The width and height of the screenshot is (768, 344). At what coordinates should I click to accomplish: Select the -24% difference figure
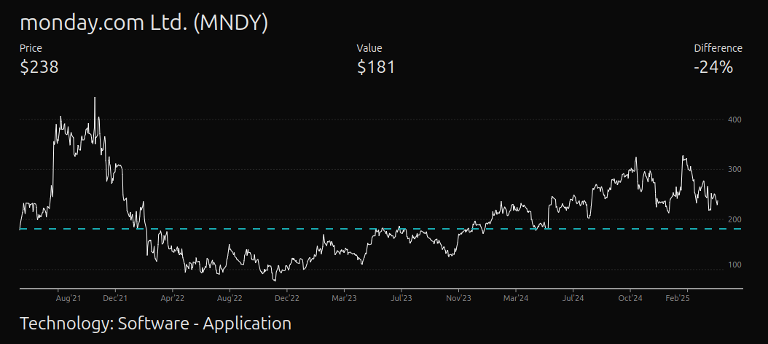(x=713, y=67)
